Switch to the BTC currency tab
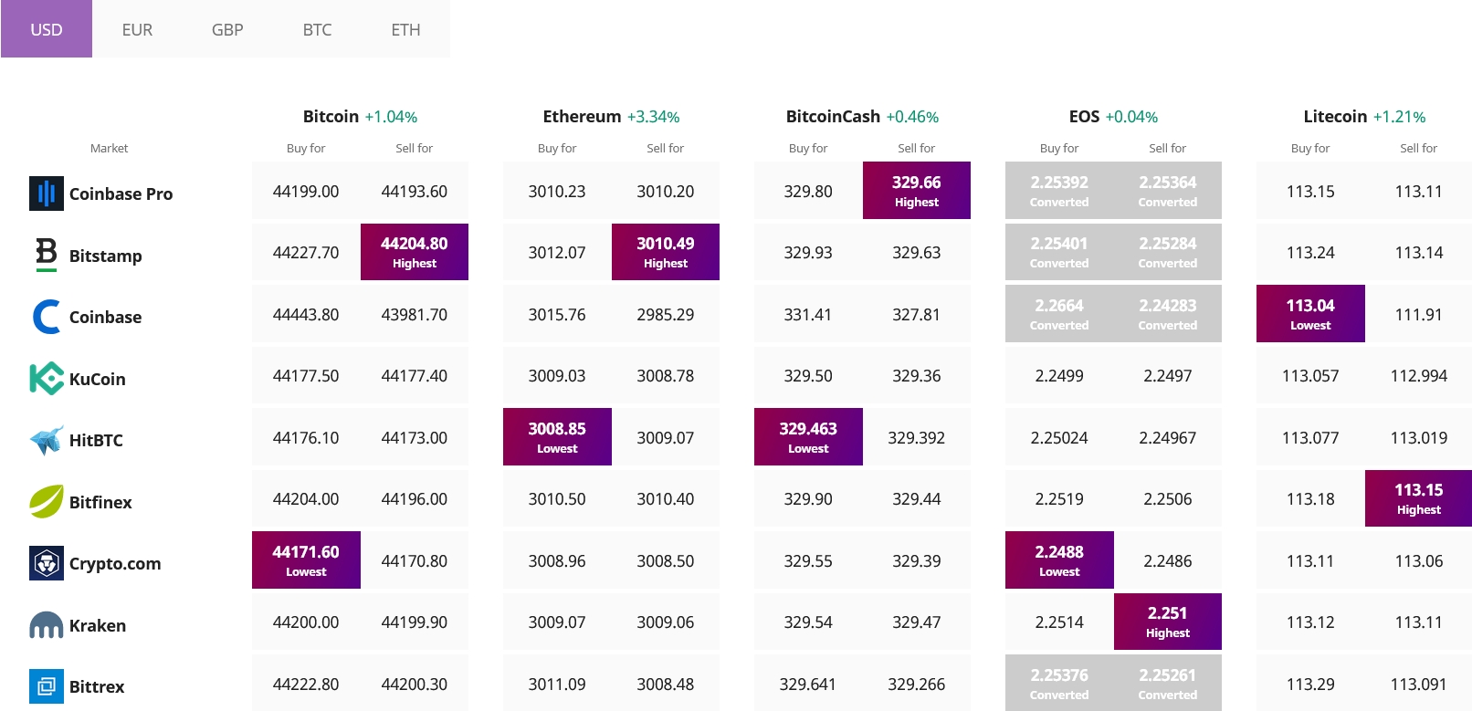 (x=317, y=29)
